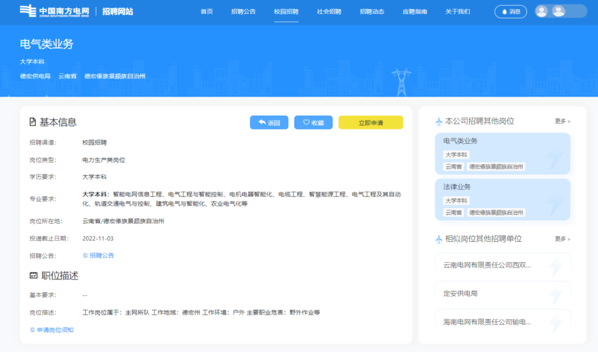Open 招聘动态 from the navigation bar

click(x=372, y=12)
